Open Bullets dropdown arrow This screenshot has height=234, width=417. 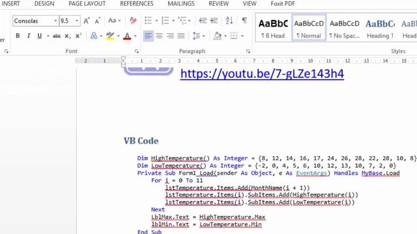[x=156, y=20]
